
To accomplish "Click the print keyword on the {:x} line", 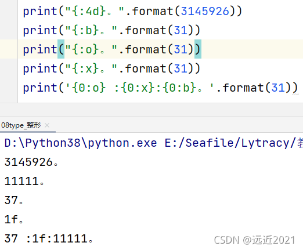I will tap(40, 68).
